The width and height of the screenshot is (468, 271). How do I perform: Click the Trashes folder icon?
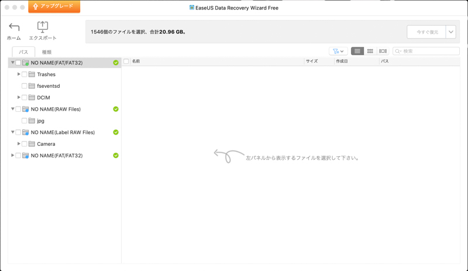[32, 74]
